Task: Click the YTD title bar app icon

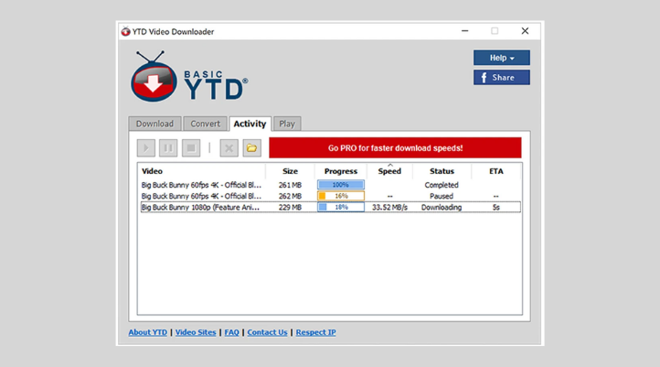Action: tap(125, 32)
